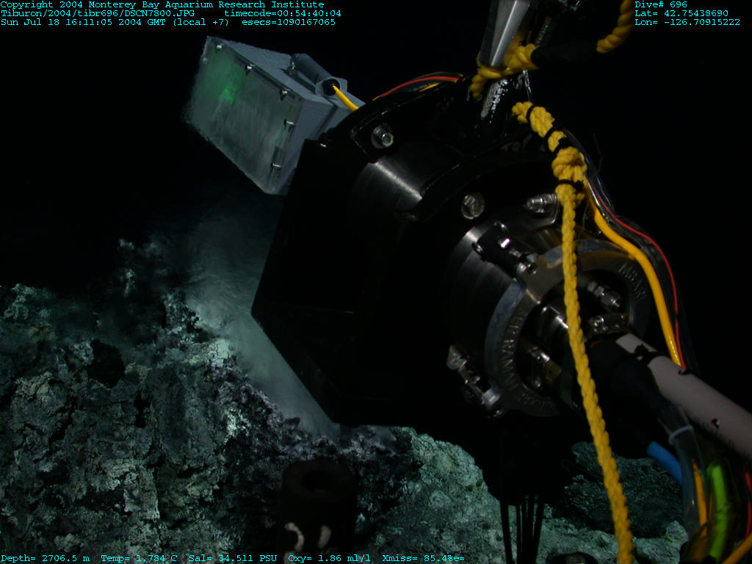Click the Monterey Bay Aquarium copyright text
The height and width of the screenshot is (564, 752).
coord(162,4)
